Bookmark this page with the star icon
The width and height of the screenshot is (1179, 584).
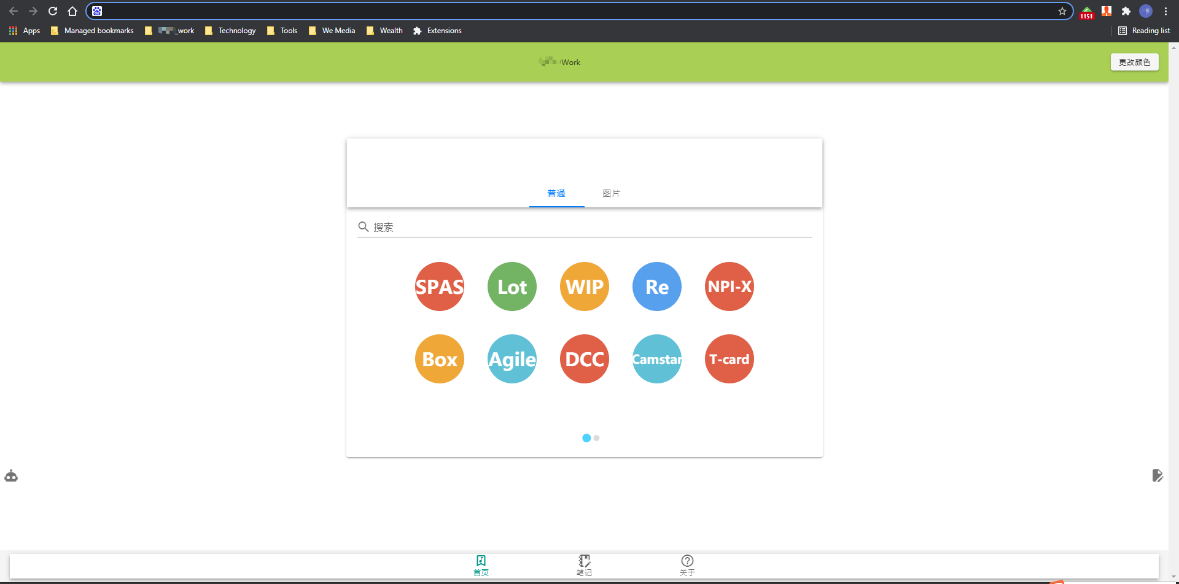(1062, 11)
